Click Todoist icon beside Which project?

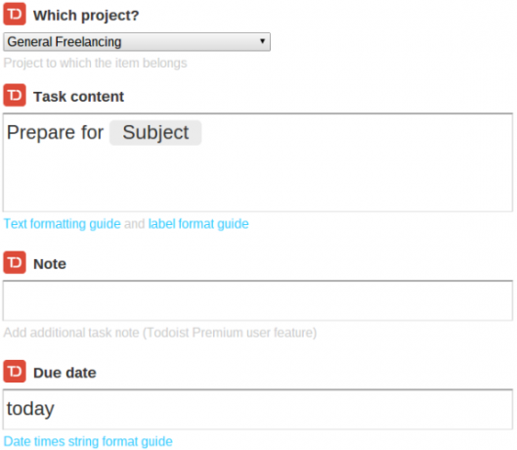(15, 14)
